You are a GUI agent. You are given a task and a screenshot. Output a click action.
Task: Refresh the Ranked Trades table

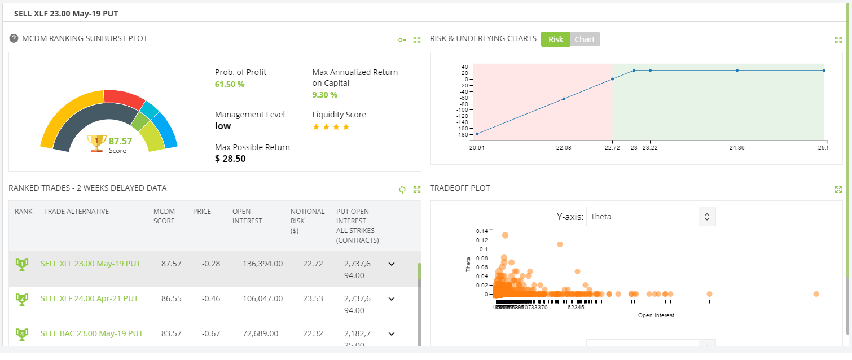(x=402, y=190)
